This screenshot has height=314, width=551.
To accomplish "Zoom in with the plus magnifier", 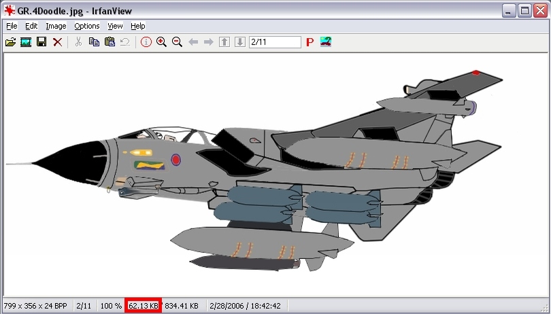I will 161,42.
